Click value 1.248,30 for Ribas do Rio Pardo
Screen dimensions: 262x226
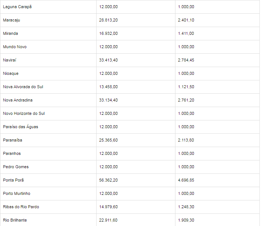186,207
